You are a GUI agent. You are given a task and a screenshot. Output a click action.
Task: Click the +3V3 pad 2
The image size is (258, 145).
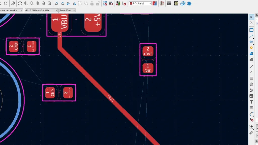click(x=148, y=51)
